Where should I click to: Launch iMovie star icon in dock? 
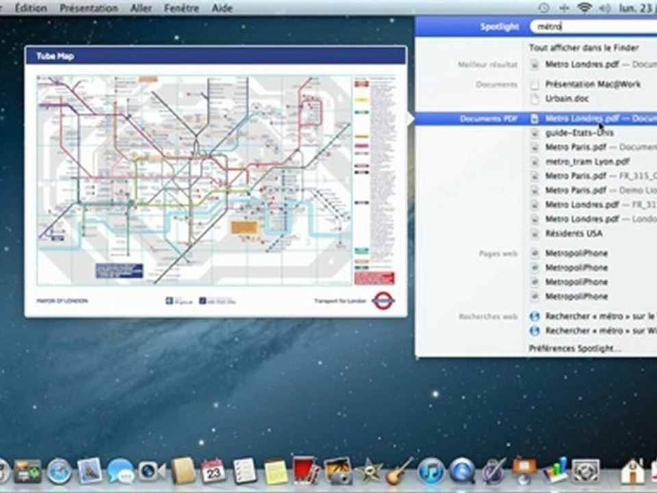(x=369, y=471)
